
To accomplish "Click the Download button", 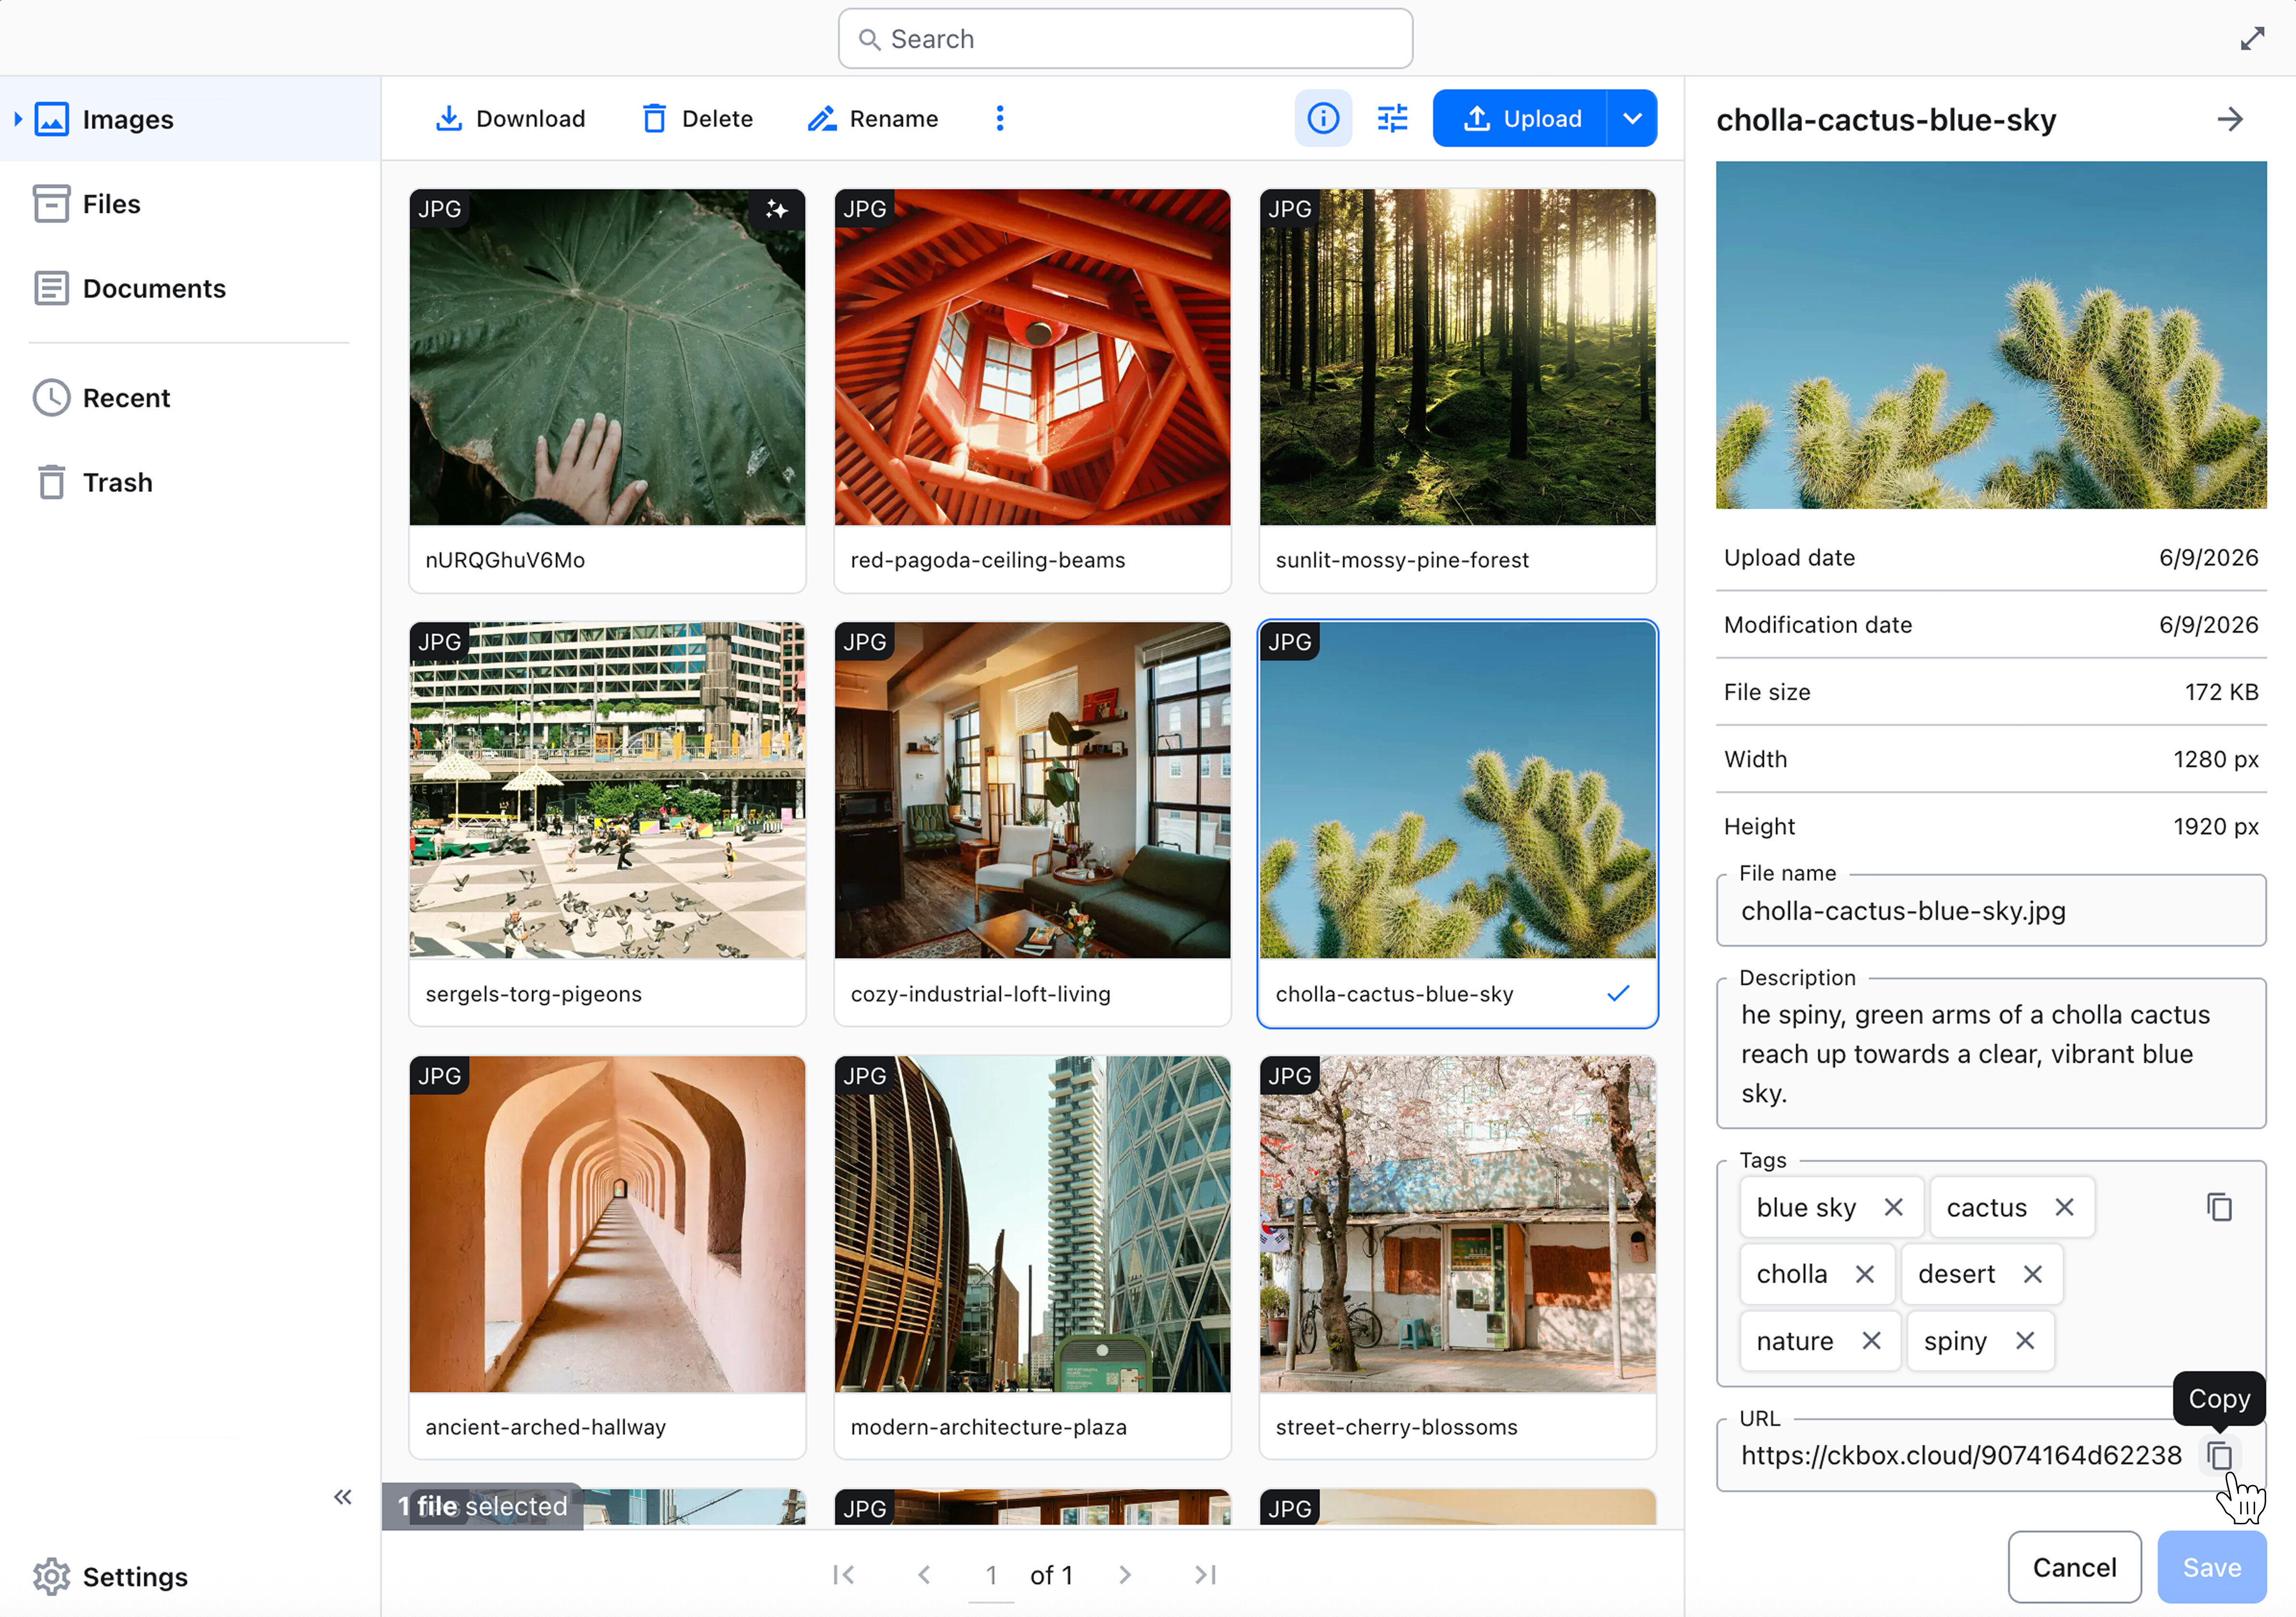I will [510, 119].
